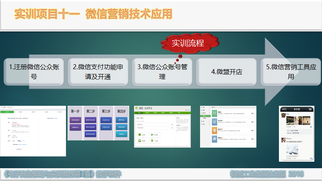Click footer text '机械工业出版社出版 2018'
Viewport: 322px width, 181px height.
[267, 174]
